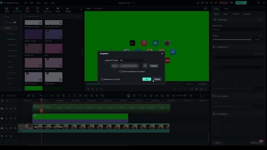Select the Medium Purple color thumbnail
Viewport: 267px width, 150px height.
coord(33,34)
